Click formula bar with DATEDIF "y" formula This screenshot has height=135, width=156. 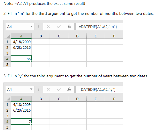[99, 89]
